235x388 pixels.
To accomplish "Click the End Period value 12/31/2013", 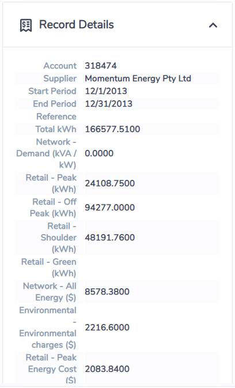I will pos(109,104).
